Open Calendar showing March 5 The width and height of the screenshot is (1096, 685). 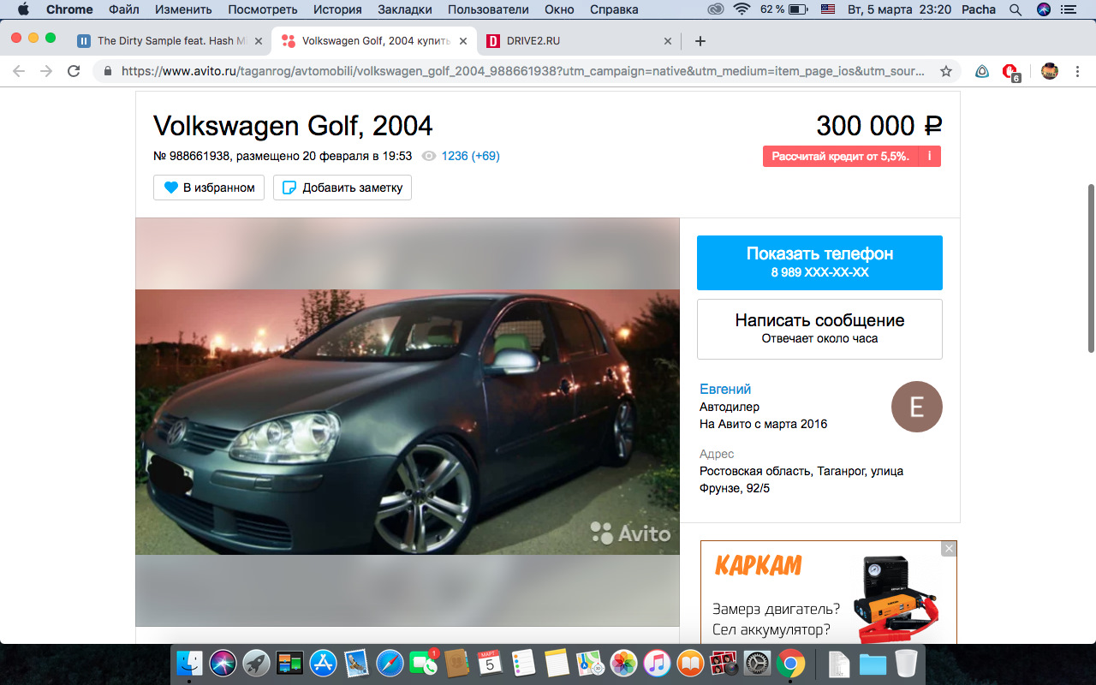click(x=490, y=663)
